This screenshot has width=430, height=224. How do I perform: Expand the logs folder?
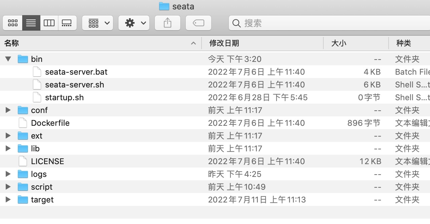[8, 174]
